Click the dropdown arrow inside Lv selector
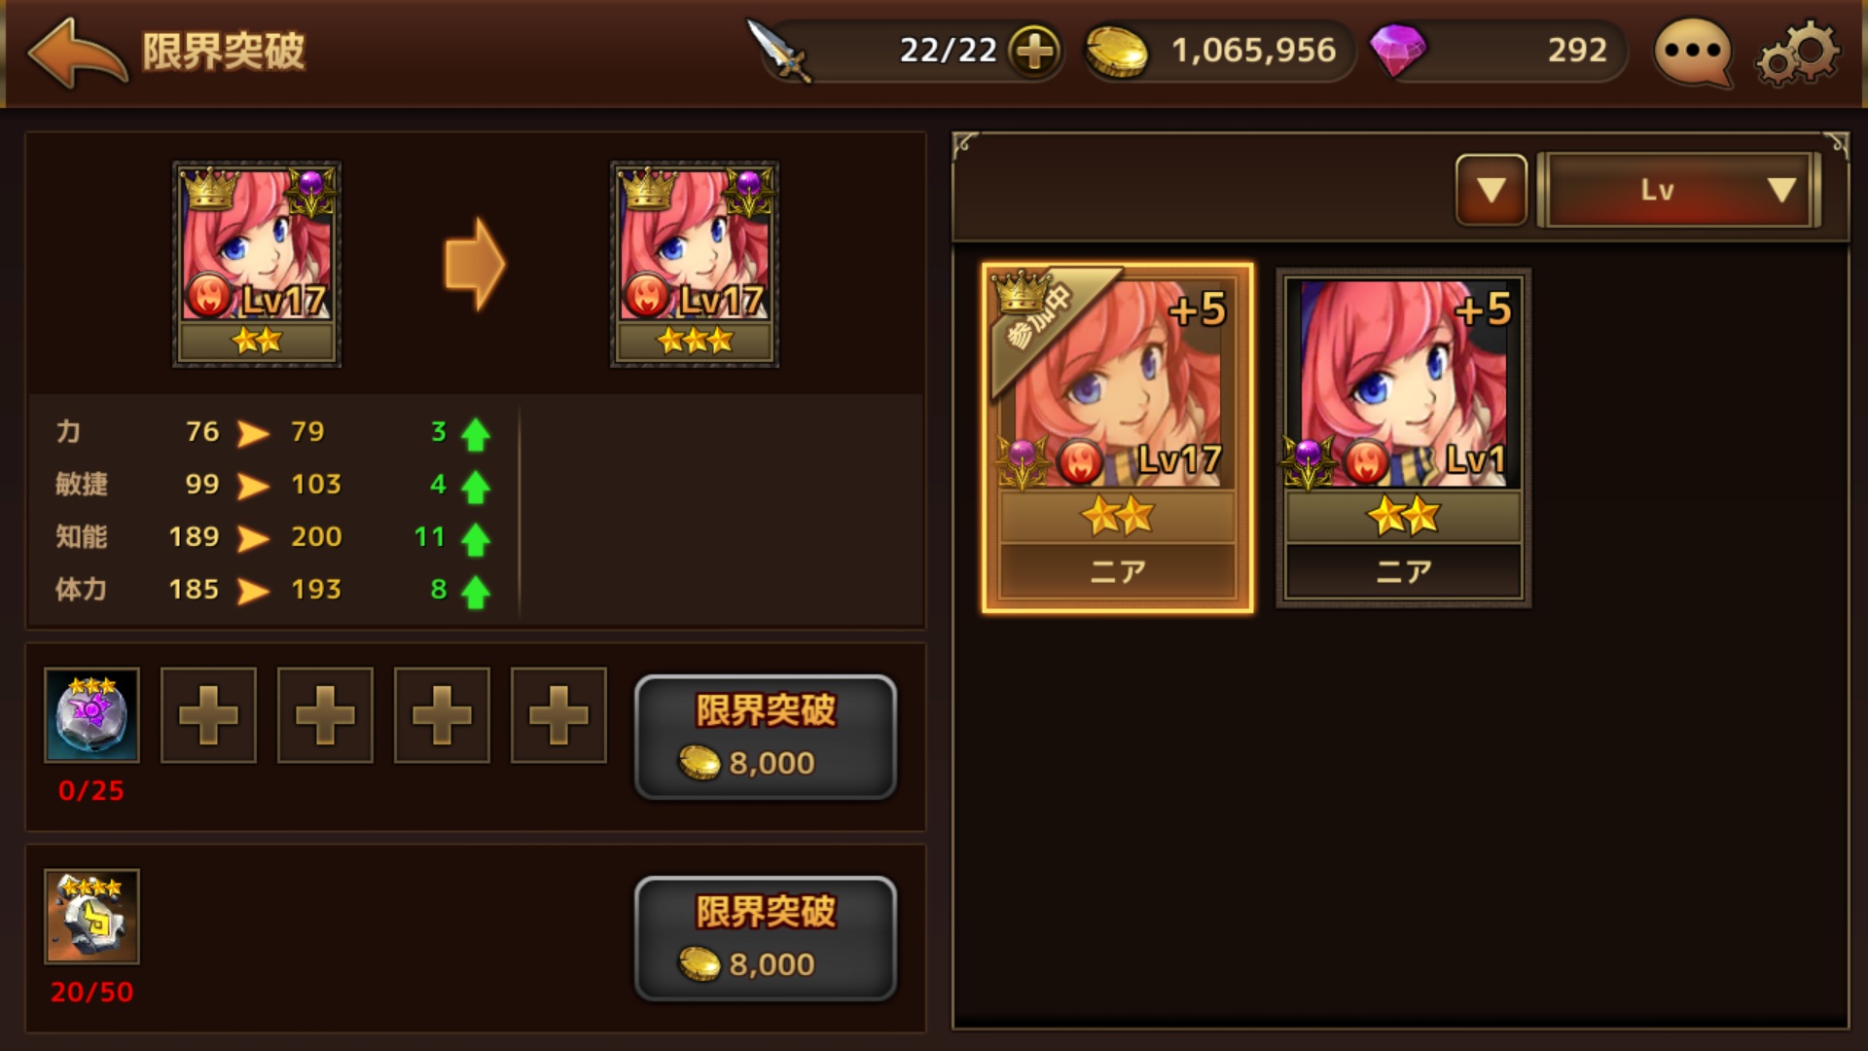 pyautogui.click(x=1781, y=190)
